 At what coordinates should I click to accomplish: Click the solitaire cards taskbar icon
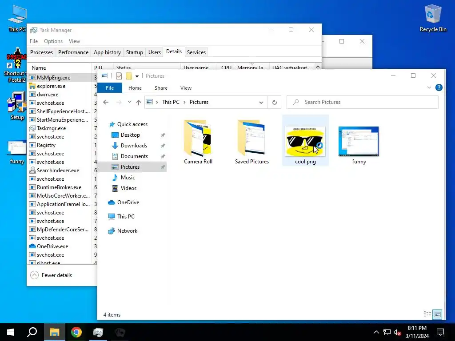(x=120, y=332)
